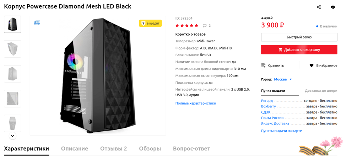Click the print page icon
Image resolution: width=346 pixels, height=158 pixels.
tap(333, 7)
